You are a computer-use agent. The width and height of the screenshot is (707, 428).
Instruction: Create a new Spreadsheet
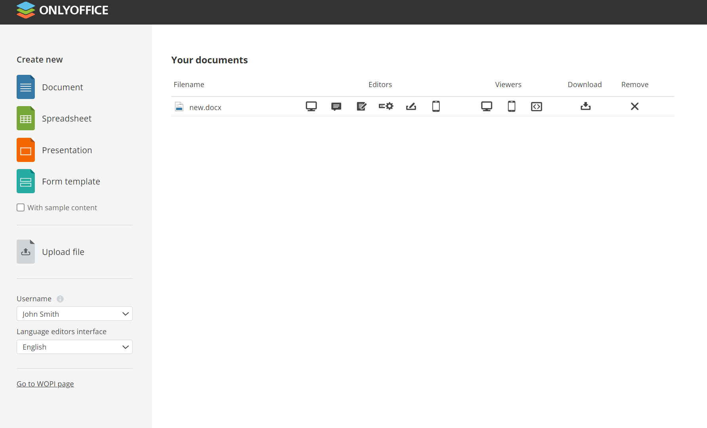[67, 118]
